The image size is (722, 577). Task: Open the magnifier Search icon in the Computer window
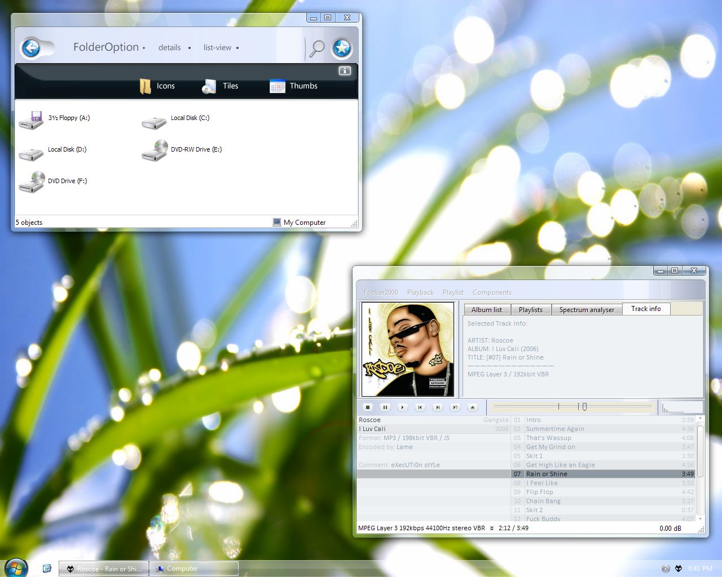[317, 48]
